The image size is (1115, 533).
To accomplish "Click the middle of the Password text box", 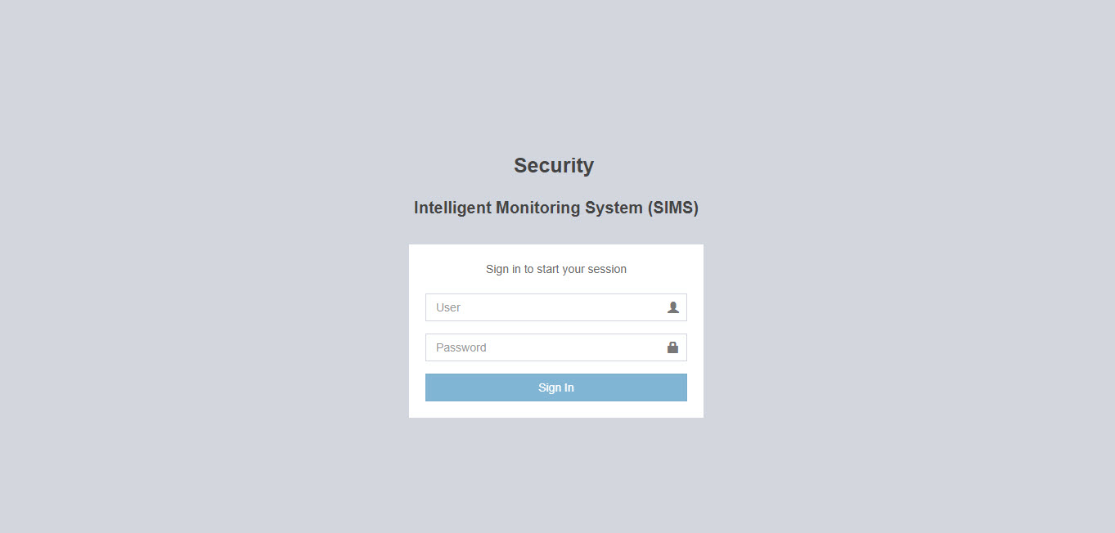I will coord(556,347).
